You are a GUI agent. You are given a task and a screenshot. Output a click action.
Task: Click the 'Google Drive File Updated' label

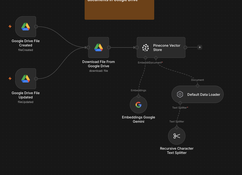click(26, 95)
